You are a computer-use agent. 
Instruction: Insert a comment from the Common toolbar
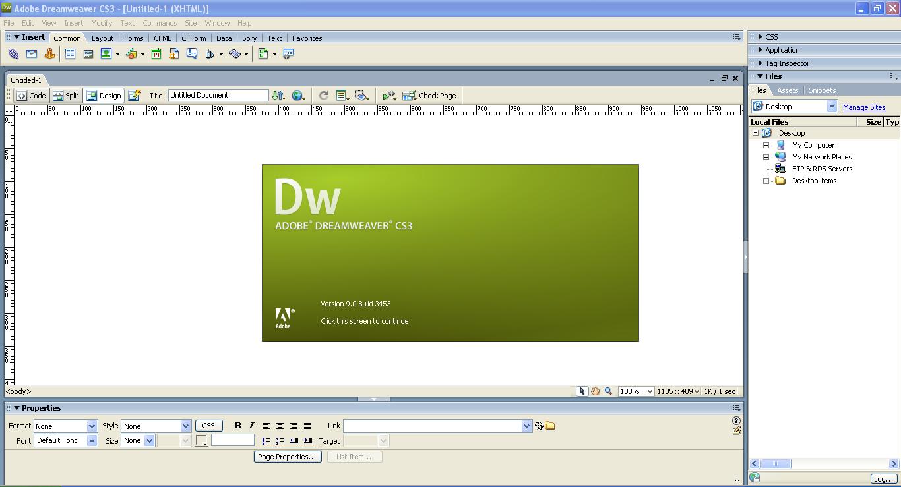pos(192,54)
